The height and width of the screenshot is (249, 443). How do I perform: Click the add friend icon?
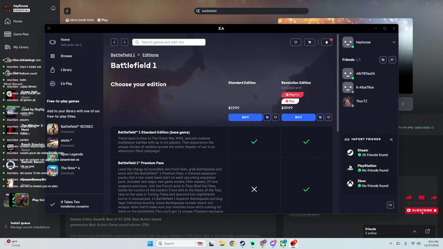(x=392, y=60)
